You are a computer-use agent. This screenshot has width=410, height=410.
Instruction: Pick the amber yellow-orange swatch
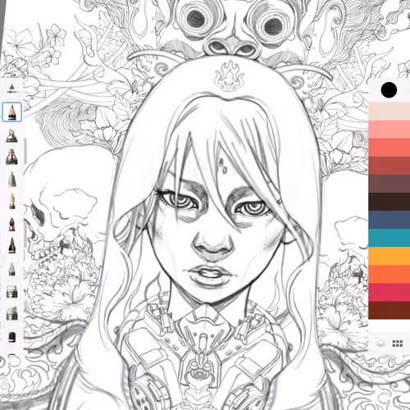[389, 256]
